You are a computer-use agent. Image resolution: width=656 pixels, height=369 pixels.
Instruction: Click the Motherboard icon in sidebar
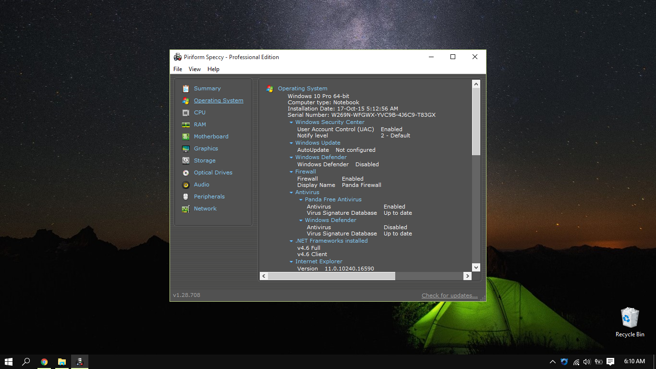(186, 136)
